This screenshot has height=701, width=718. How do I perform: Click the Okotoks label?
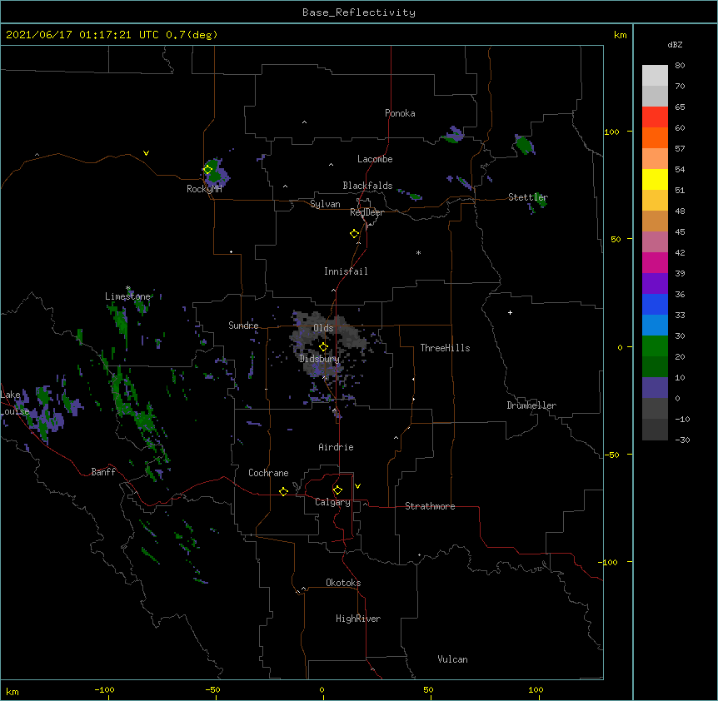[343, 583]
